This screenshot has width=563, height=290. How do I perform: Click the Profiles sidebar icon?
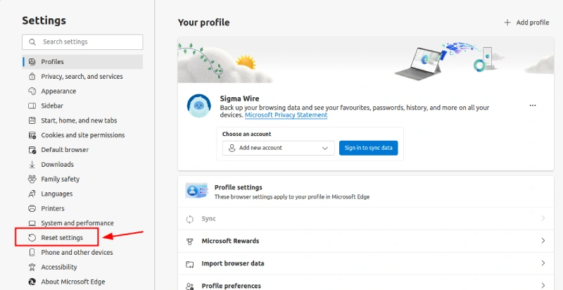click(32, 62)
